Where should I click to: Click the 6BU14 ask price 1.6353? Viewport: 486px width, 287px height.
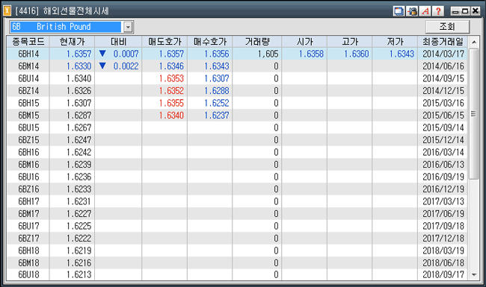coord(171,78)
